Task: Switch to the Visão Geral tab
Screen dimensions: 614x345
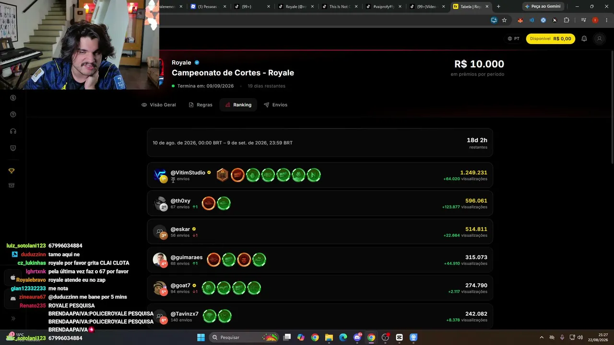Action: tap(159, 105)
